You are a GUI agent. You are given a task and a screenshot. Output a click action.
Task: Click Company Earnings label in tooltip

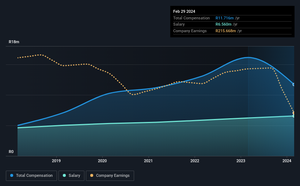click(x=190, y=31)
